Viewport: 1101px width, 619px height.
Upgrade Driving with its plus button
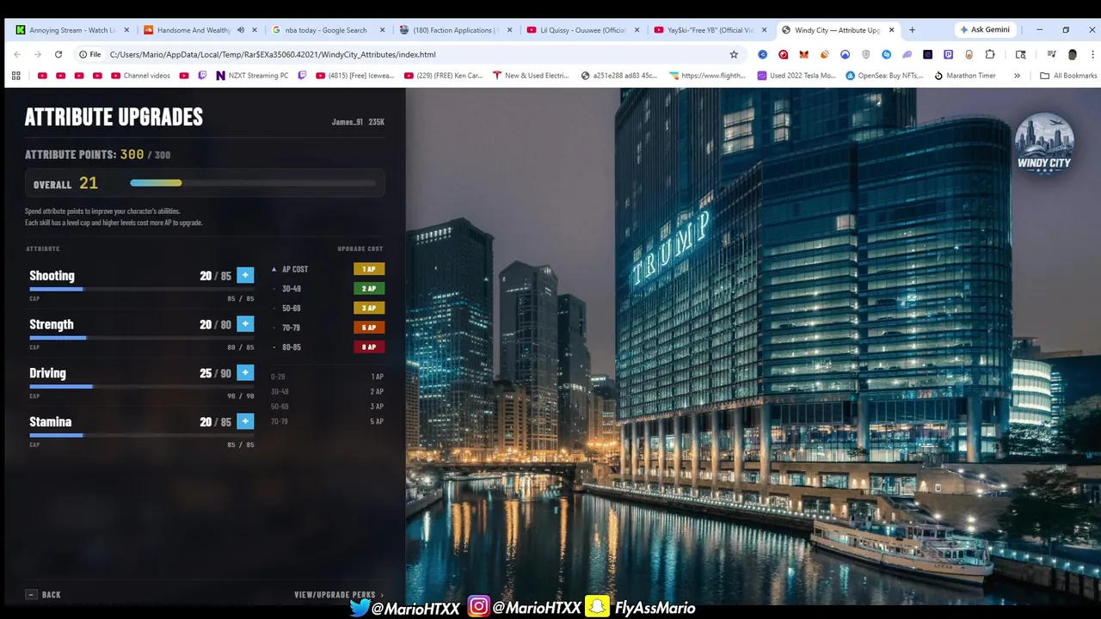245,372
